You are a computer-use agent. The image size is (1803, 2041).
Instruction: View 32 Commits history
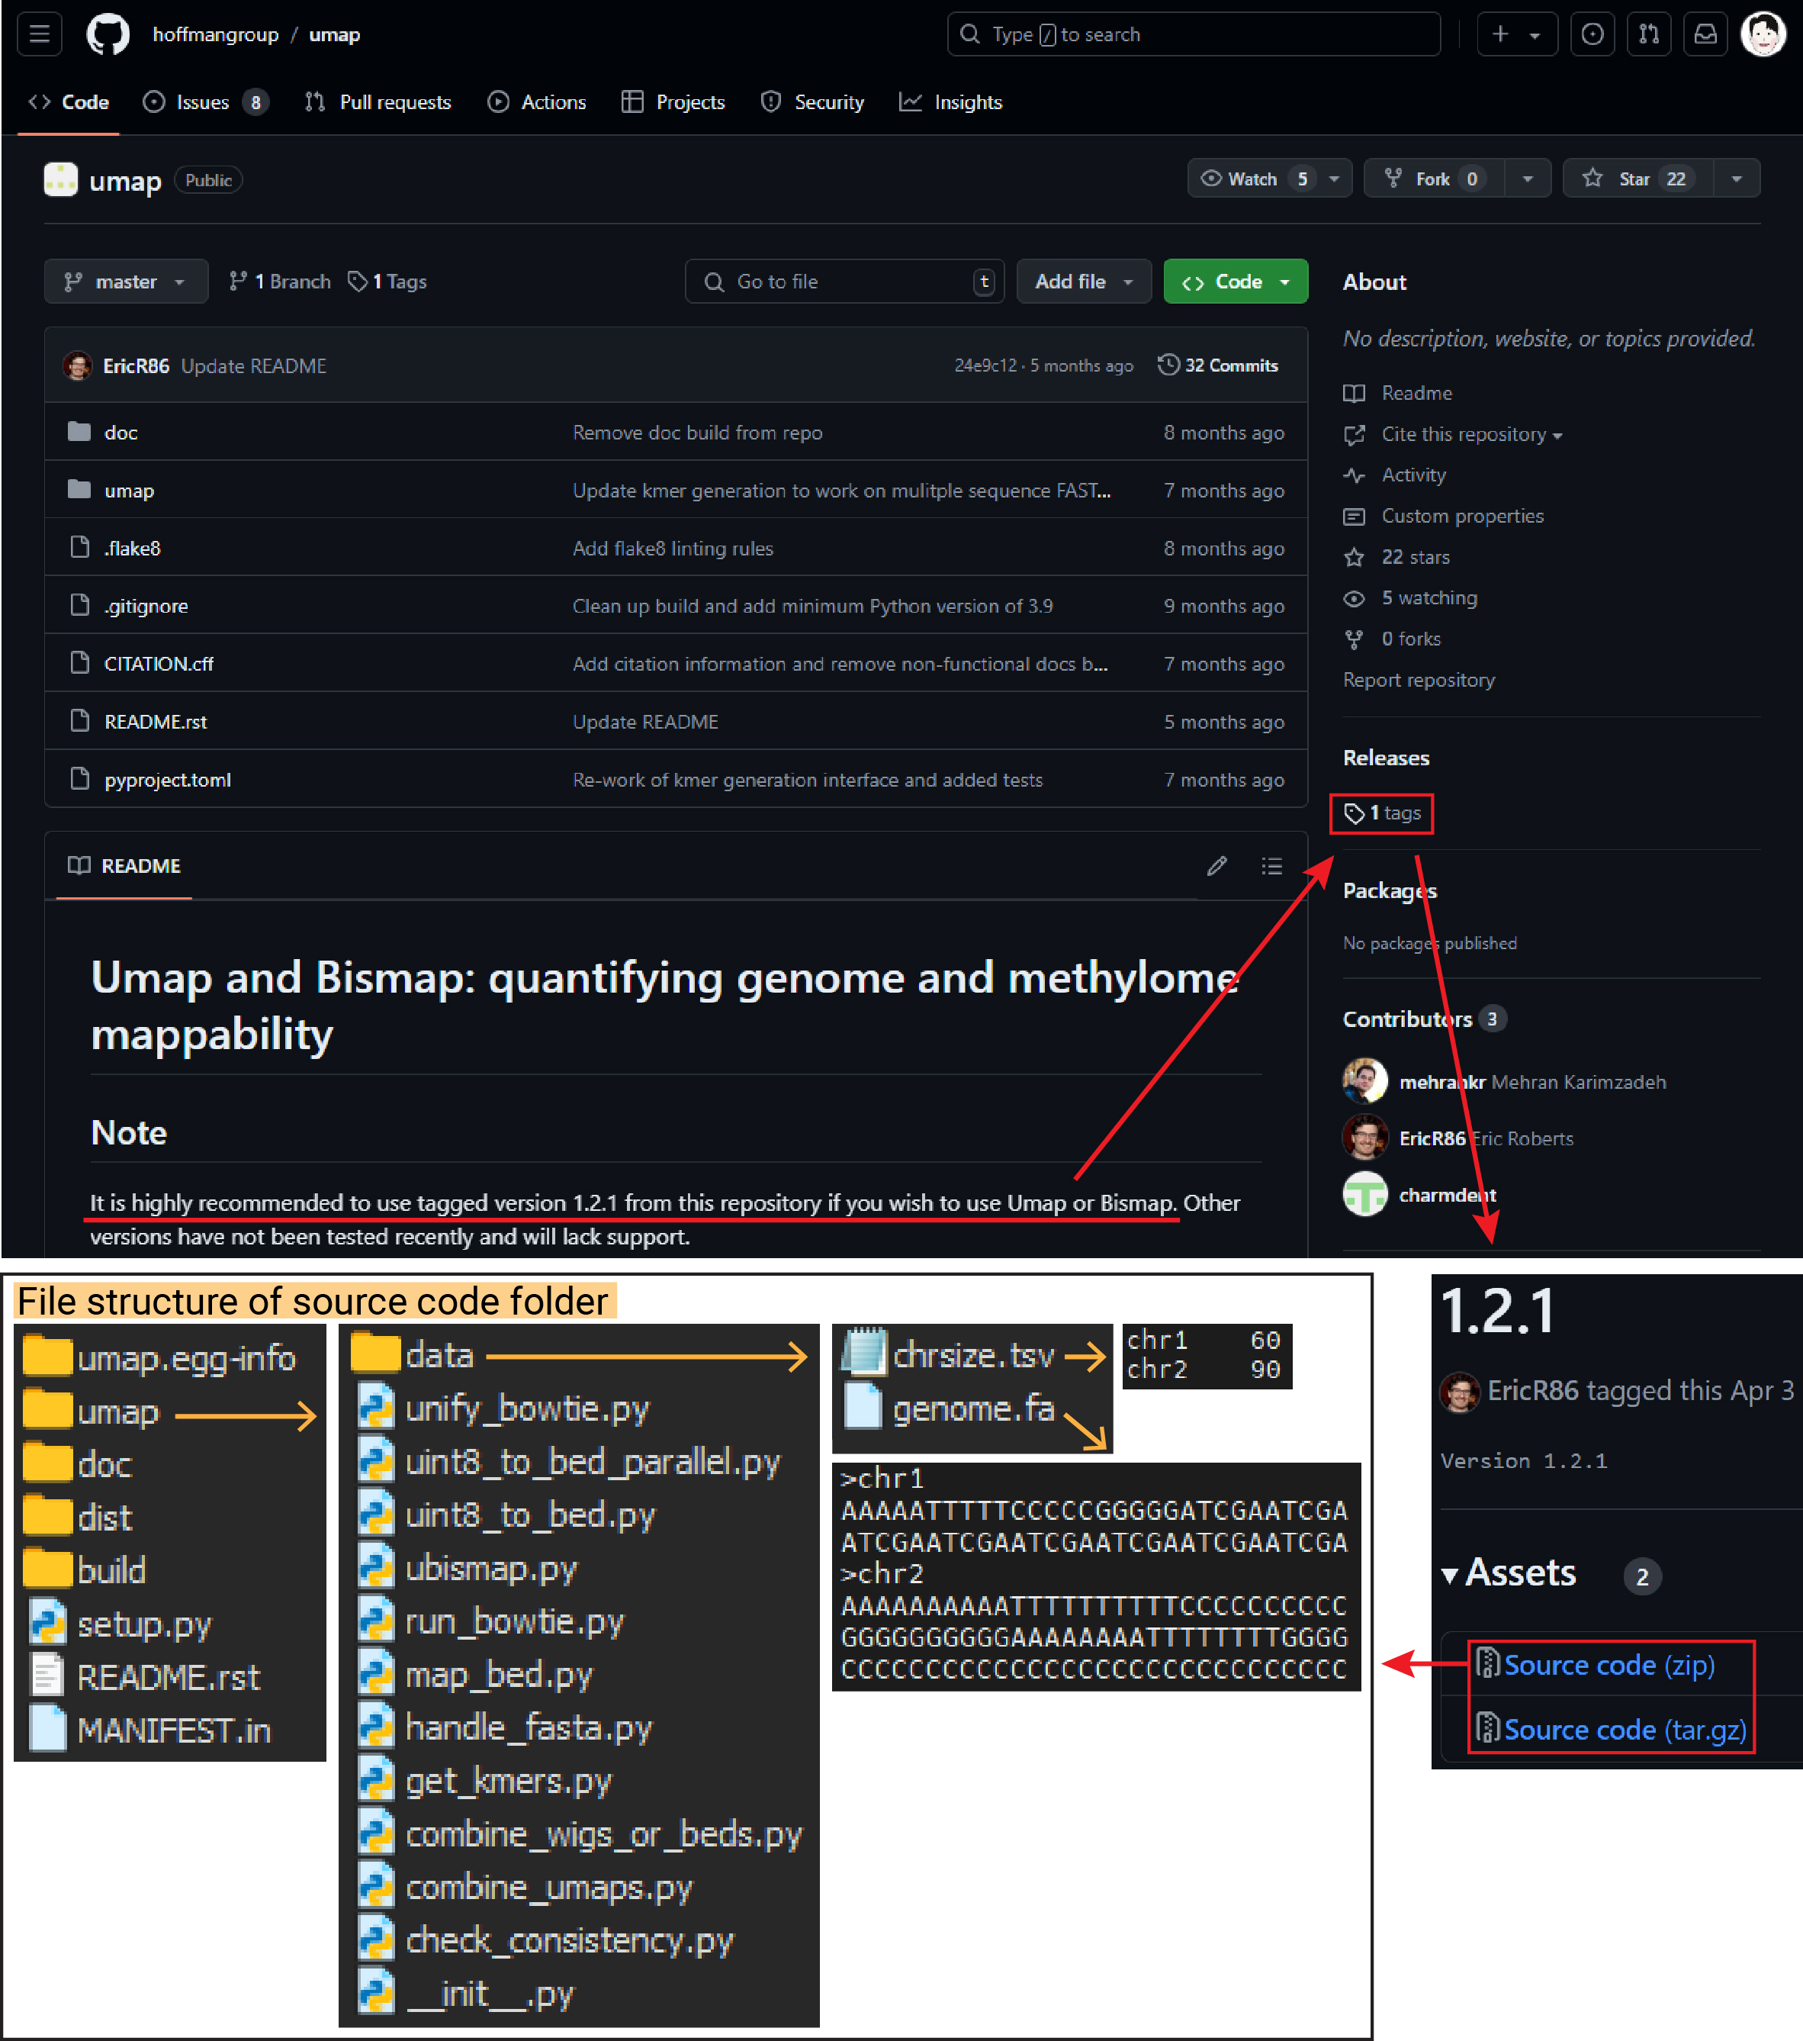(x=1218, y=365)
